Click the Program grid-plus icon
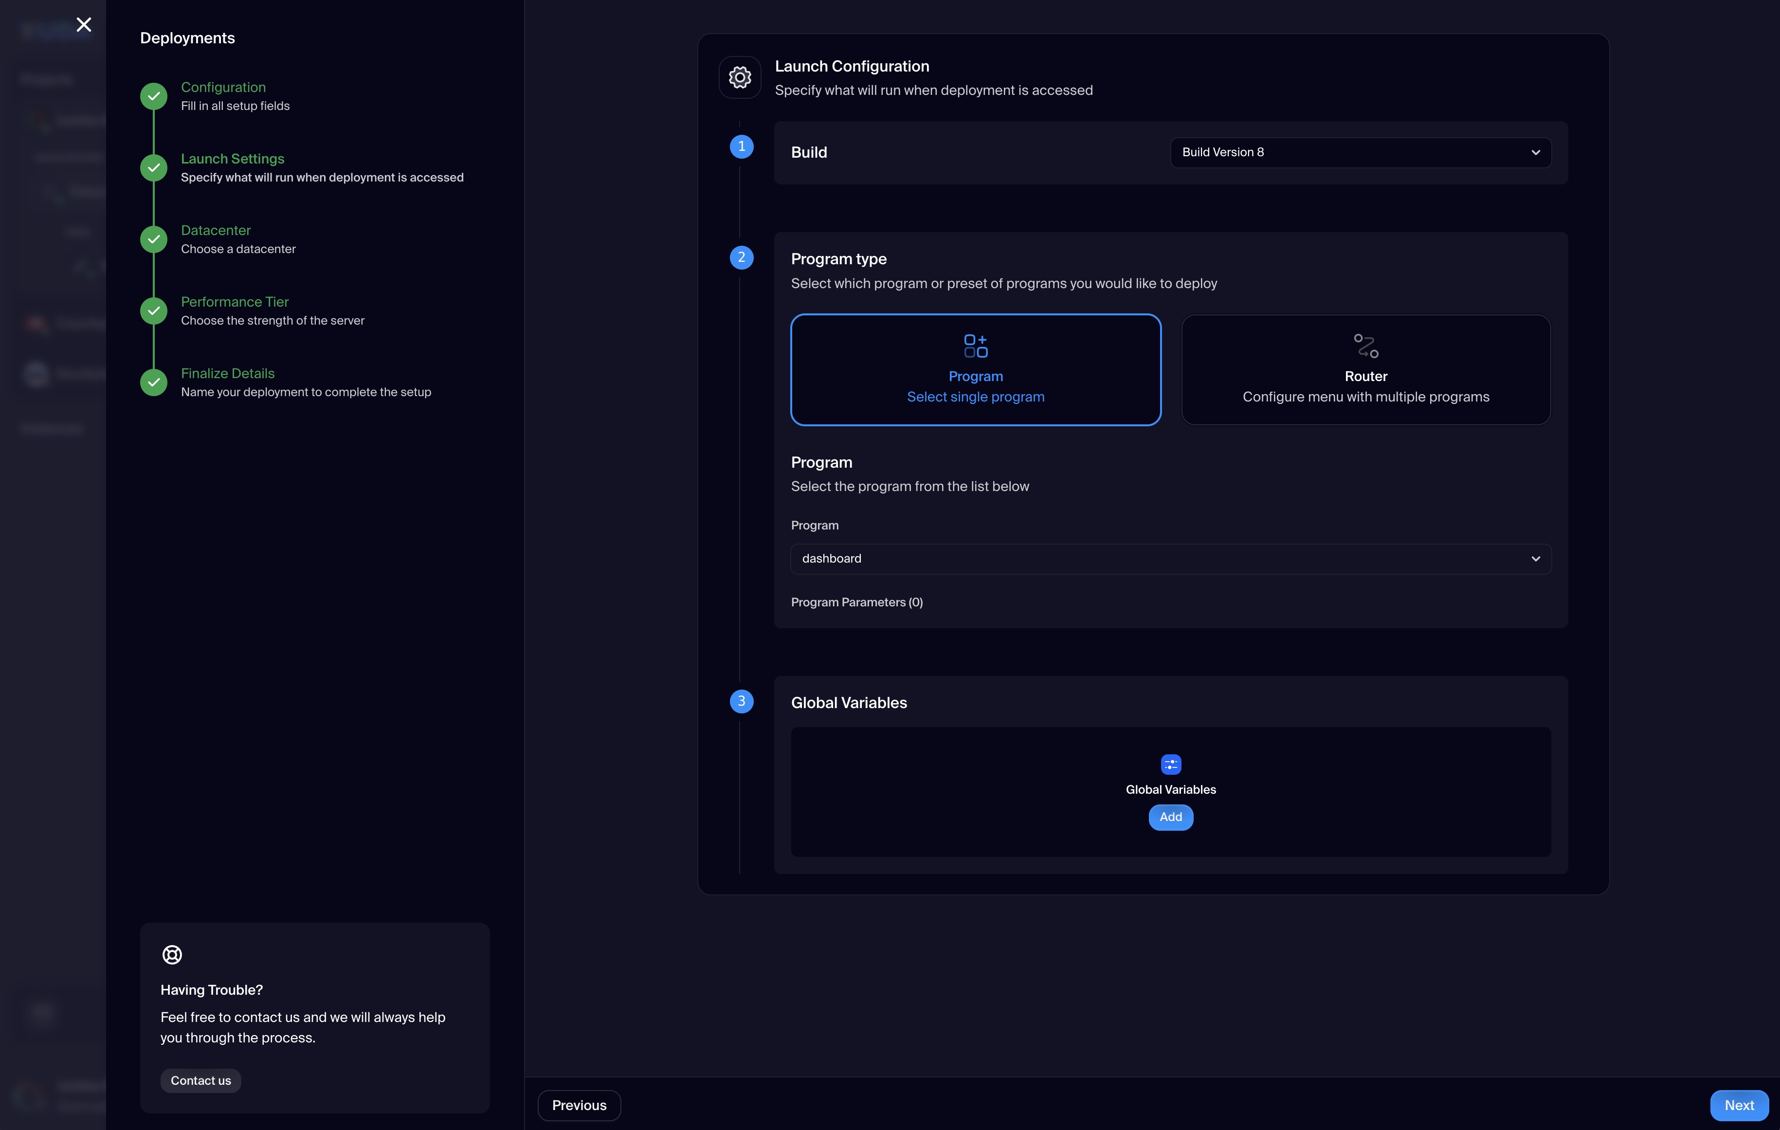 pyautogui.click(x=975, y=346)
